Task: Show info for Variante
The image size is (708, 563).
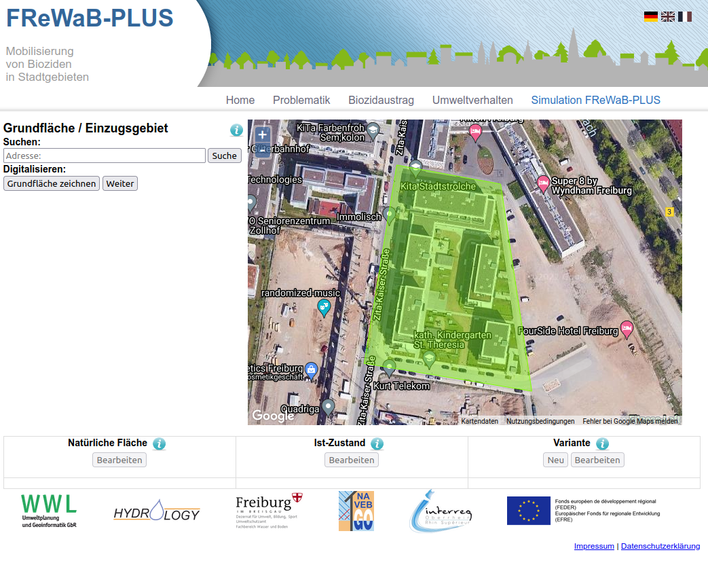Action: (602, 443)
